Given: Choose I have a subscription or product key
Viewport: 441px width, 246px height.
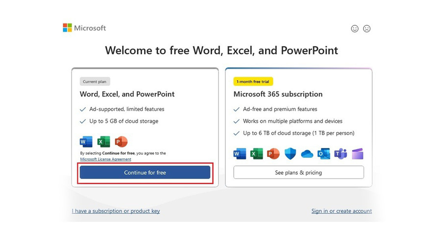Looking at the screenshot, I should tap(116, 211).
